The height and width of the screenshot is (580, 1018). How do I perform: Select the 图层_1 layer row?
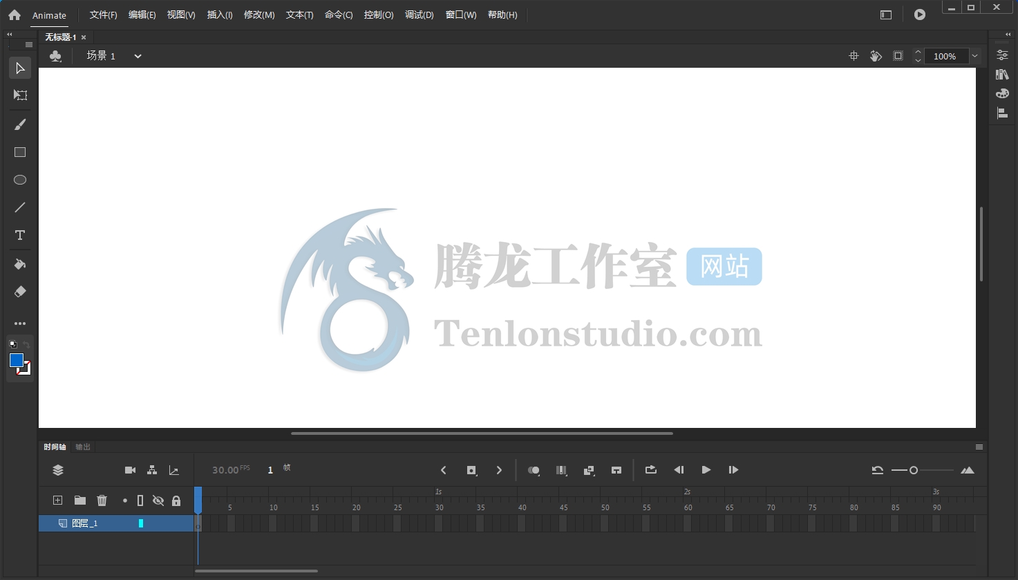116,523
